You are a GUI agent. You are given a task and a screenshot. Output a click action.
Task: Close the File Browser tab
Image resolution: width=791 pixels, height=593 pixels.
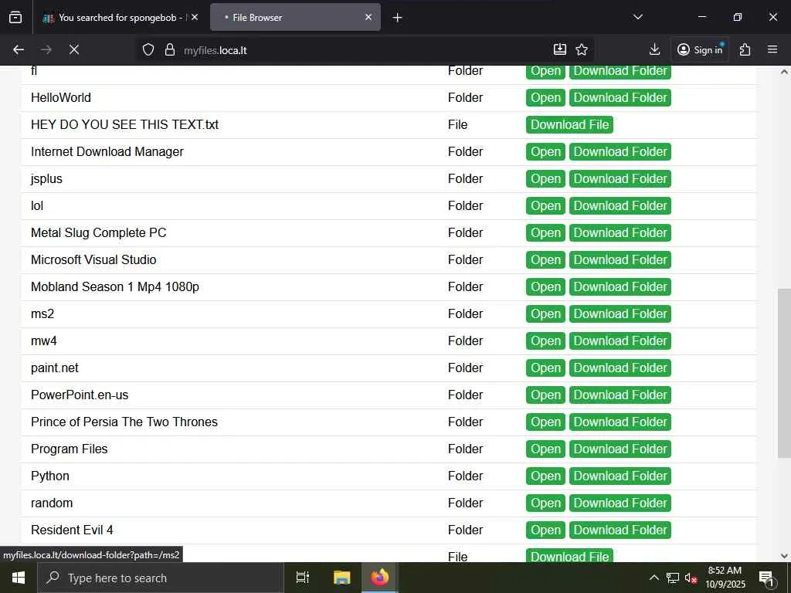(x=368, y=17)
